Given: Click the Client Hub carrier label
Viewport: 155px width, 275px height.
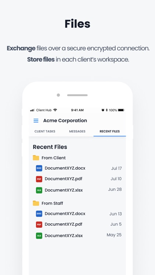Looking at the screenshot, I should 44,110.
